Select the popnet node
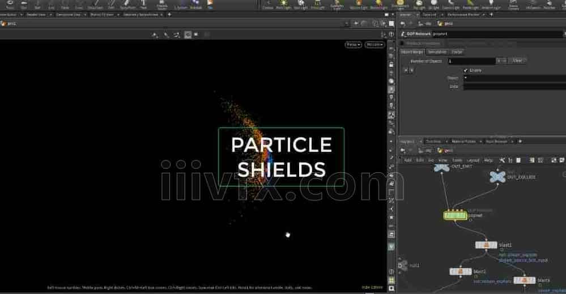 coord(456,215)
